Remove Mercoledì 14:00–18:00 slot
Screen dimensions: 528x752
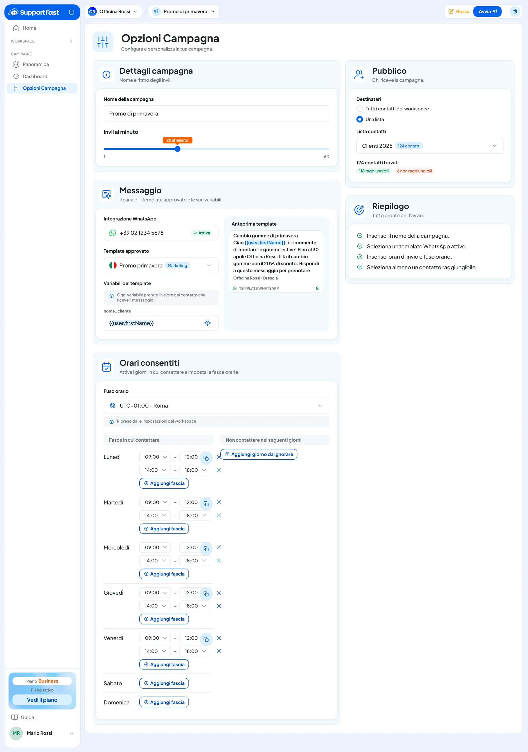pos(219,561)
